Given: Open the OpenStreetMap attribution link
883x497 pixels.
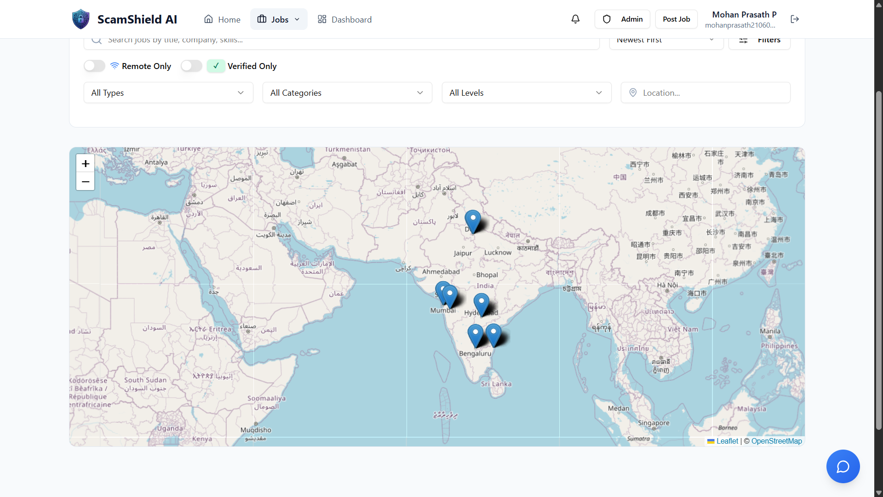Looking at the screenshot, I should (x=776, y=441).
